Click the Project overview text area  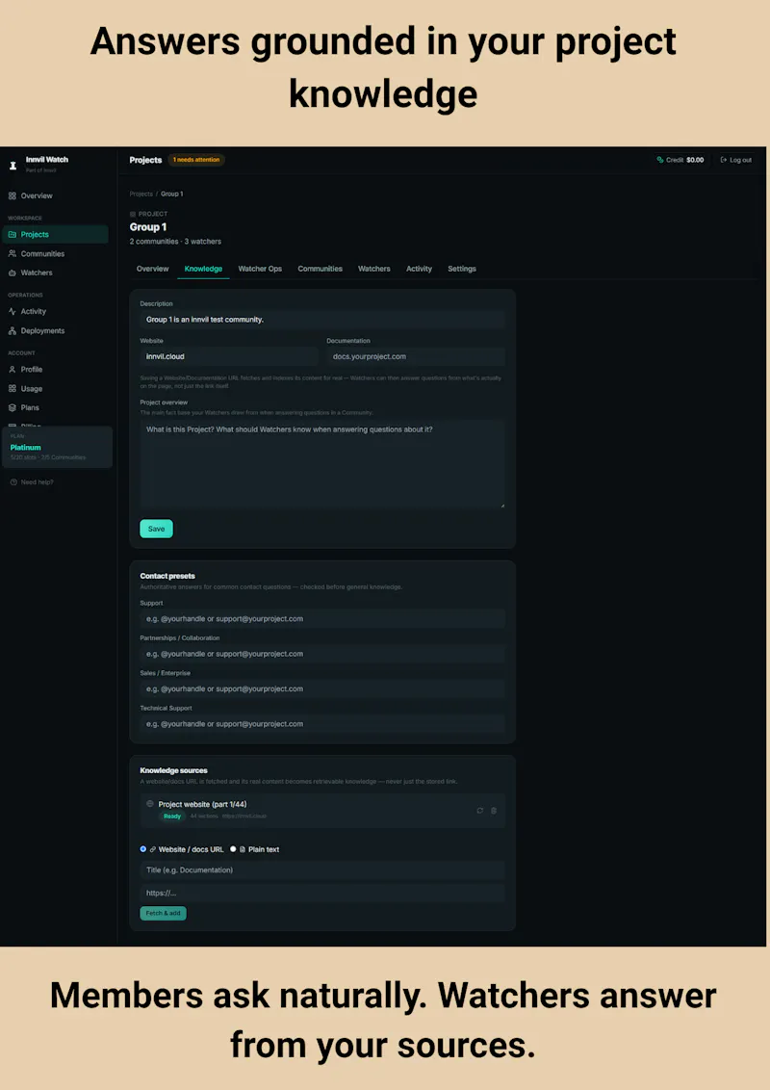pos(322,464)
